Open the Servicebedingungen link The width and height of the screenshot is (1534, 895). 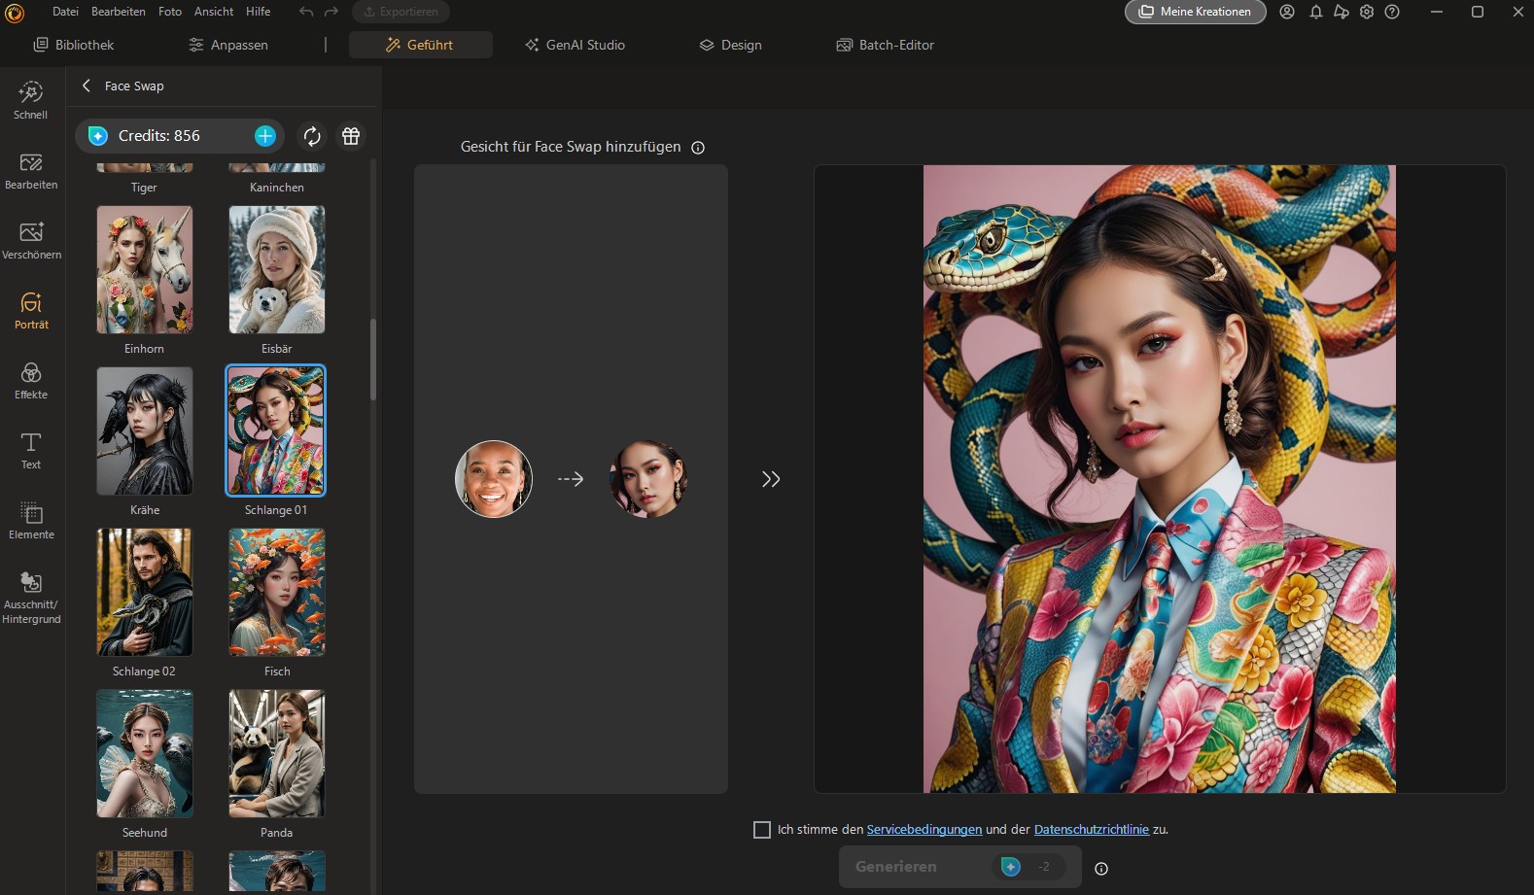coord(924,830)
